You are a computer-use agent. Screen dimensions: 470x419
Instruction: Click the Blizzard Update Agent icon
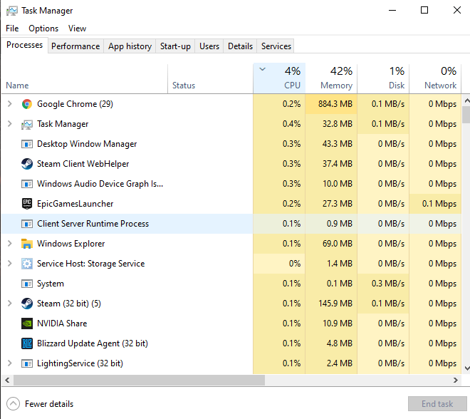pos(27,343)
